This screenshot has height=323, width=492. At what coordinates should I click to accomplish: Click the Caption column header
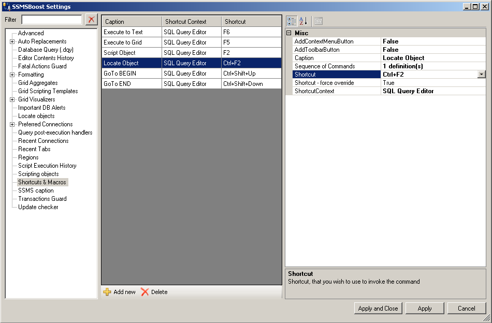[x=132, y=21]
